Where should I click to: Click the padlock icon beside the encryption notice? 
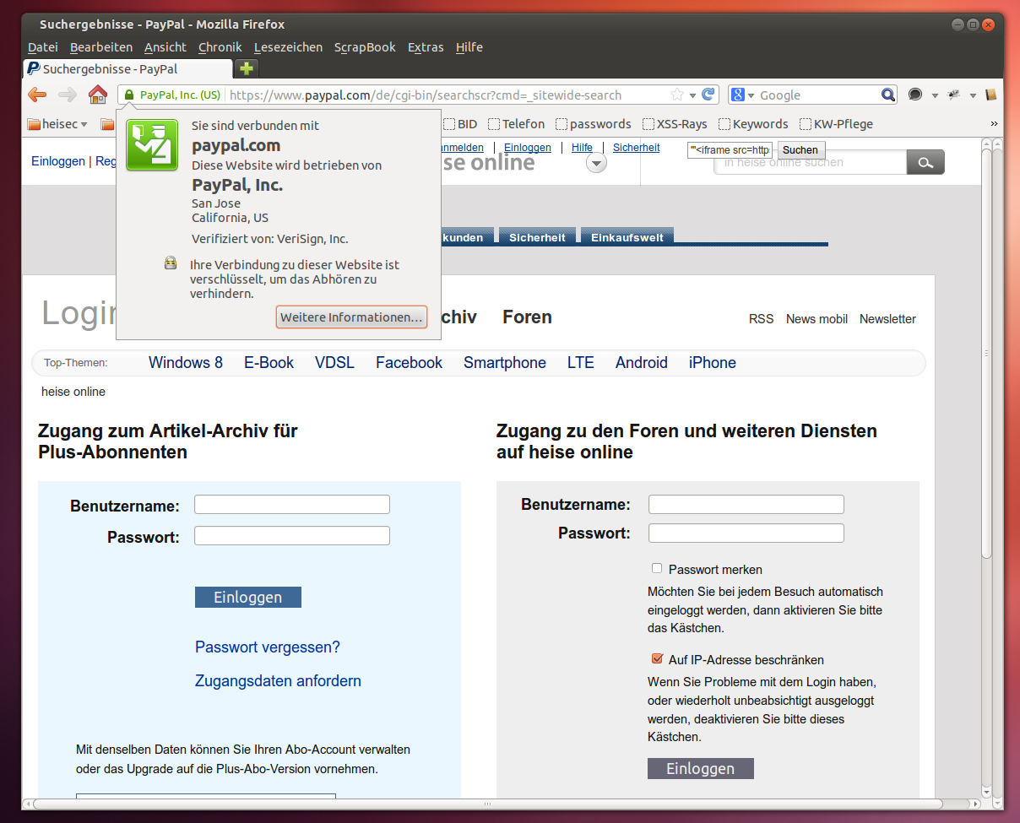click(171, 263)
